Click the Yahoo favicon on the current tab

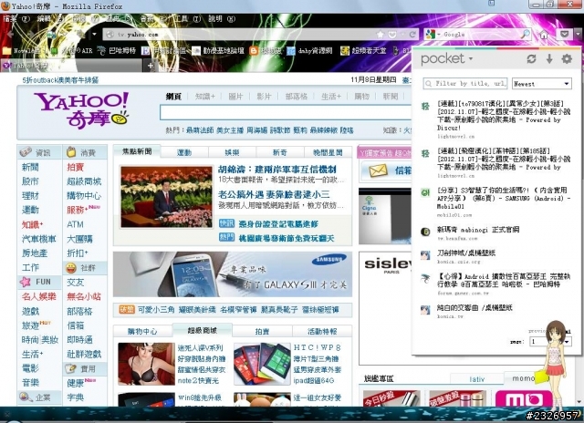coord(6,66)
